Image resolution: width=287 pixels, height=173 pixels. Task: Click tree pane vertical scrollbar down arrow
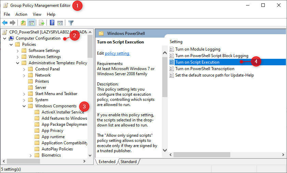coord(90,156)
